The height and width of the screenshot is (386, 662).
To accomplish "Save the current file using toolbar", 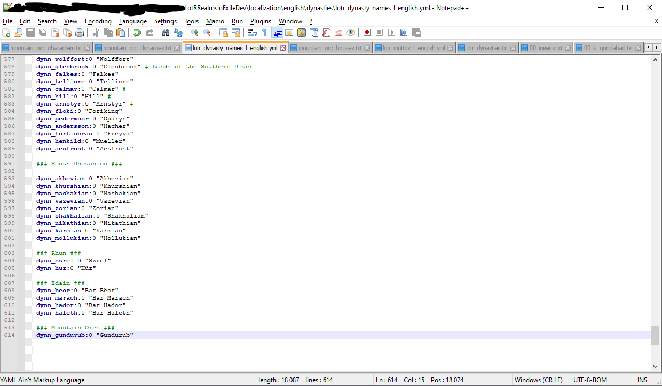I will coord(30,33).
